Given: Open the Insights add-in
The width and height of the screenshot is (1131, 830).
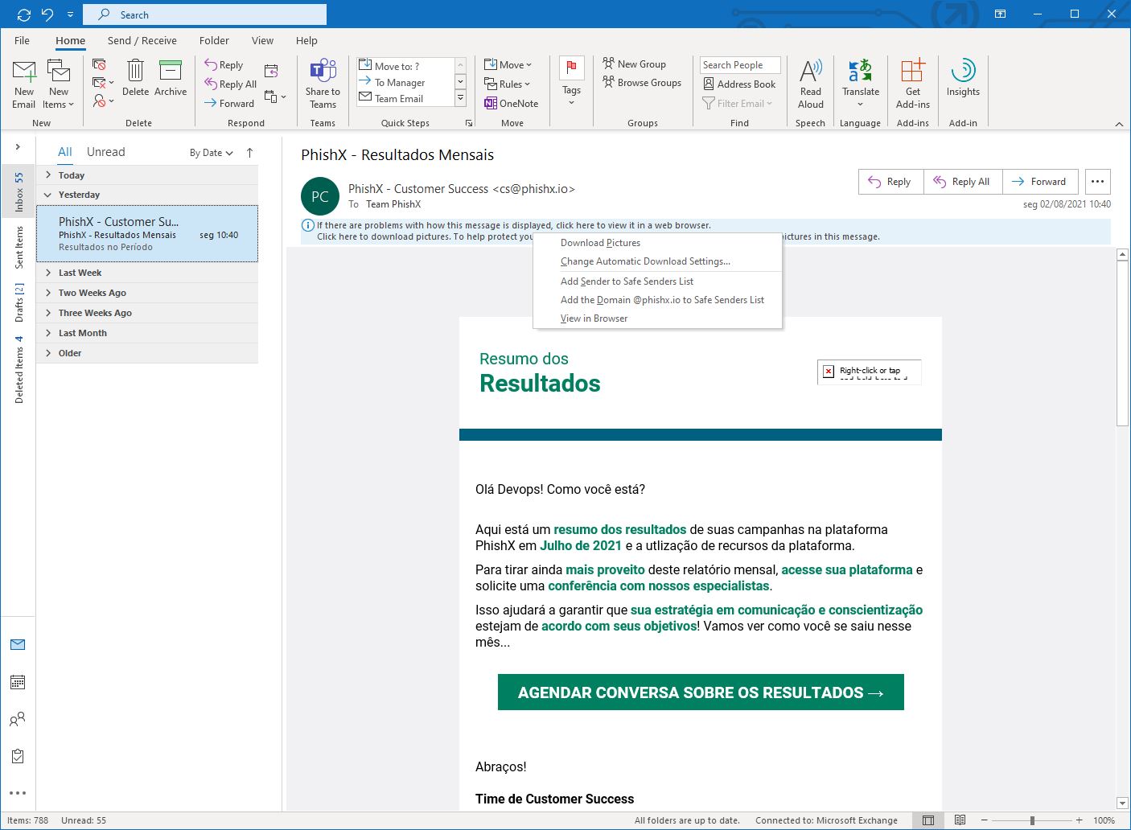Looking at the screenshot, I should (x=963, y=79).
